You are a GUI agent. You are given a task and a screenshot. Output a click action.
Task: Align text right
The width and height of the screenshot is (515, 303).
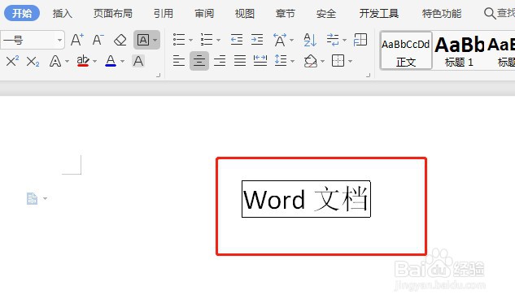(x=220, y=61)
